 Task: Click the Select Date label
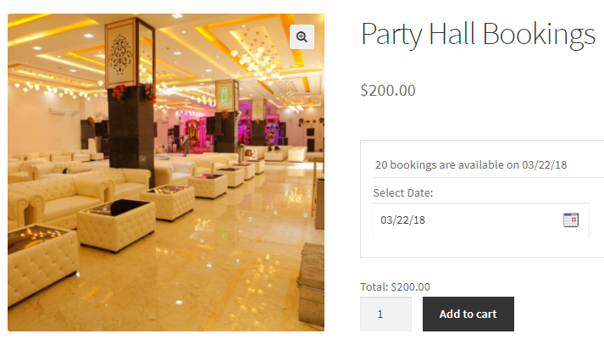tap(403, 192)
